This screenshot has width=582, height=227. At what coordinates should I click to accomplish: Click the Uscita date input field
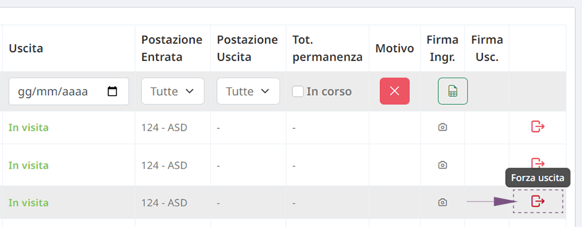69,91
